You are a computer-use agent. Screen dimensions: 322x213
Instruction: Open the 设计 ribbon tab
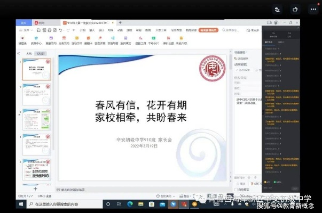pos(101,30)
